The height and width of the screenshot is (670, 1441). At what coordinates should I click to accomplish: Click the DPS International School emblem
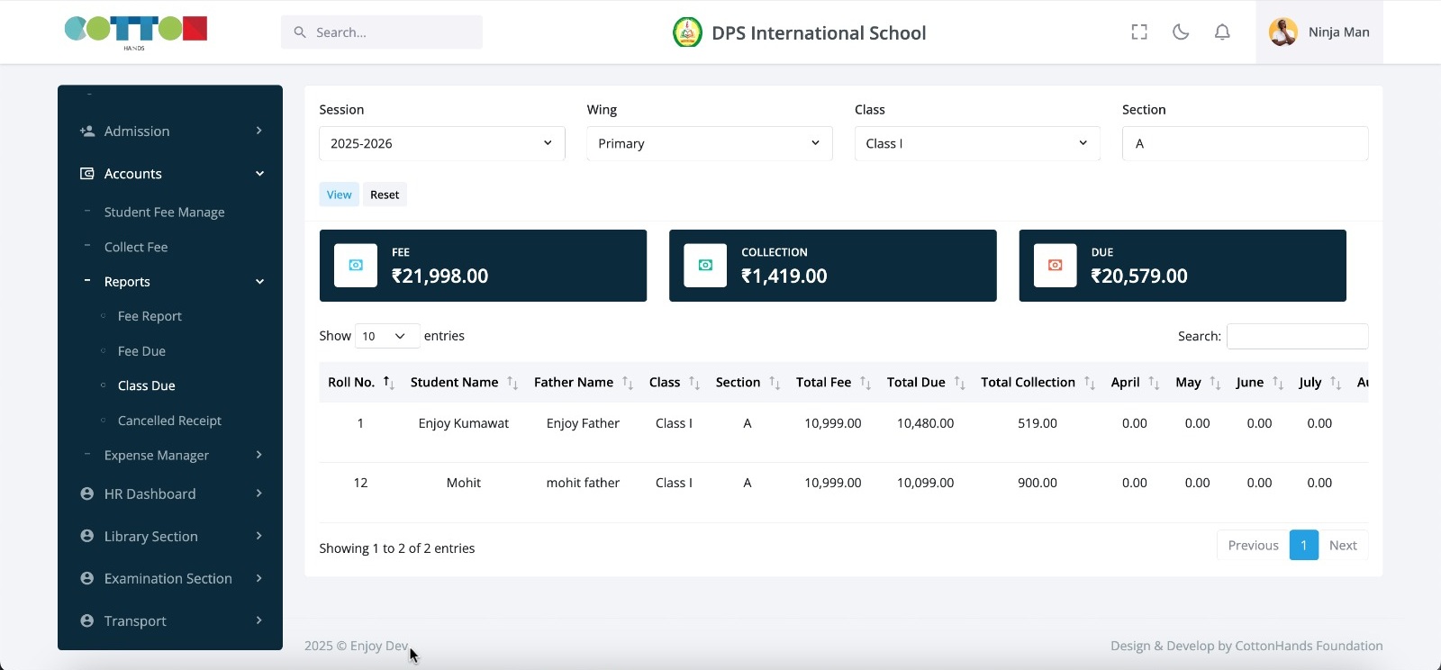point(687,32)
